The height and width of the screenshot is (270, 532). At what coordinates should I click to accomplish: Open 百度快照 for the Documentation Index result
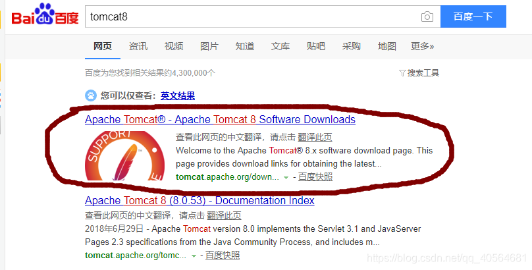(x=223, y=255)
